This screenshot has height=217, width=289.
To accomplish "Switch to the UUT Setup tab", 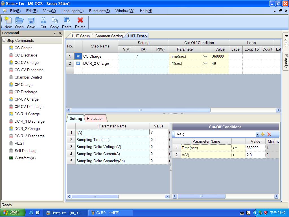I will click(x=81, y=36).
